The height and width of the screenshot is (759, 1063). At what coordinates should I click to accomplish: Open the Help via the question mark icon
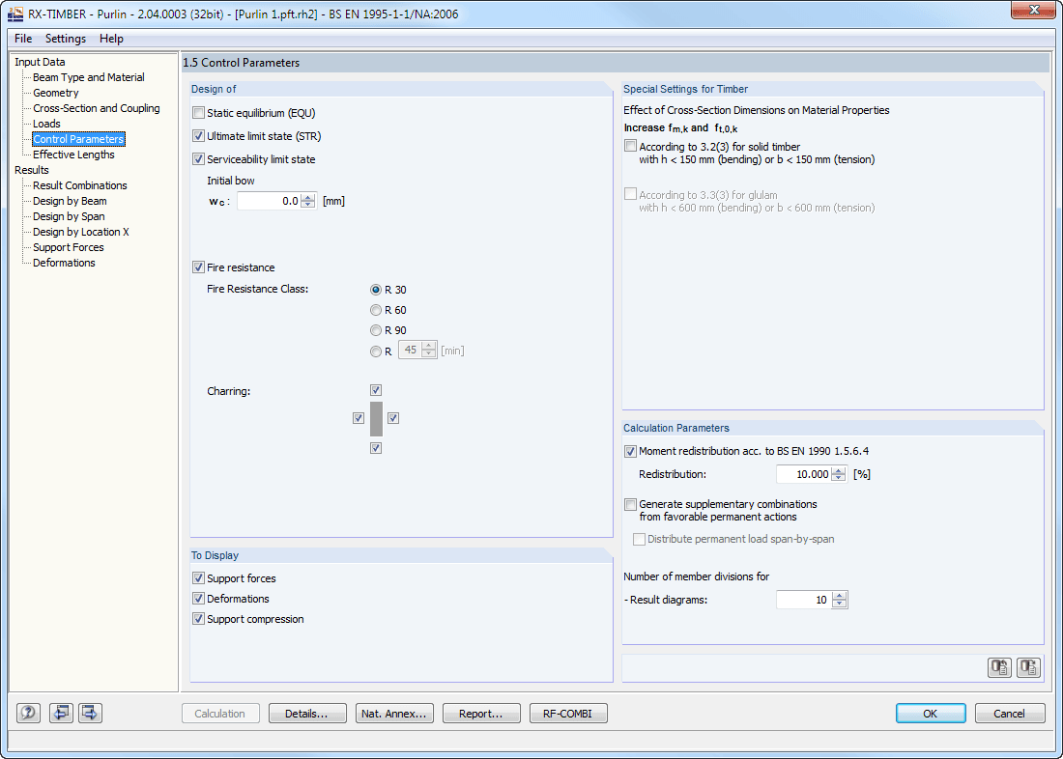27,713
